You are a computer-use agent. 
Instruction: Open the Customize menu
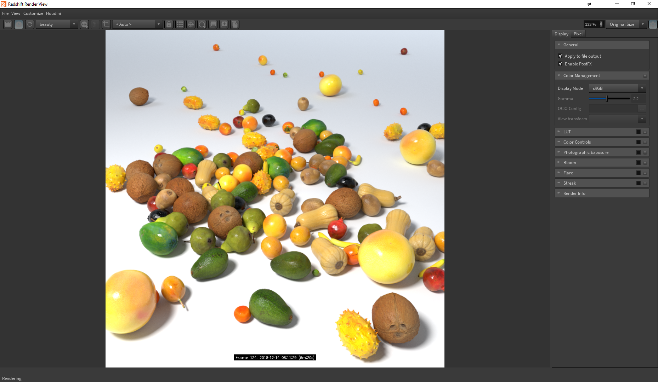pyautogui.click(x=33, y=13)
